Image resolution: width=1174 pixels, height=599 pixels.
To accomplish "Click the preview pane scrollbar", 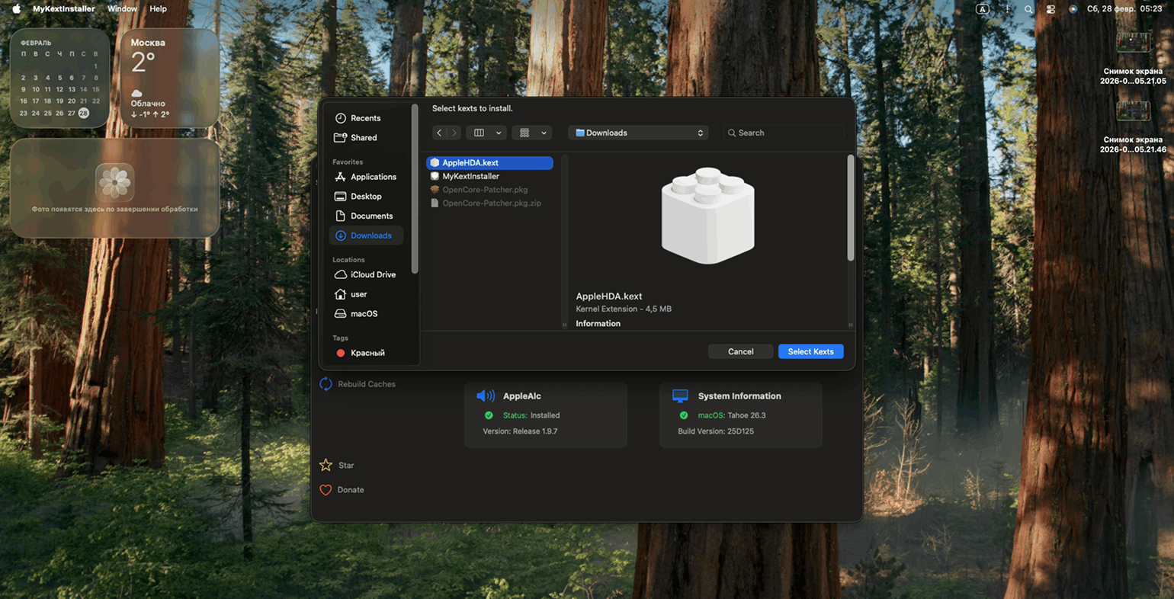I will tap(851, 208).
